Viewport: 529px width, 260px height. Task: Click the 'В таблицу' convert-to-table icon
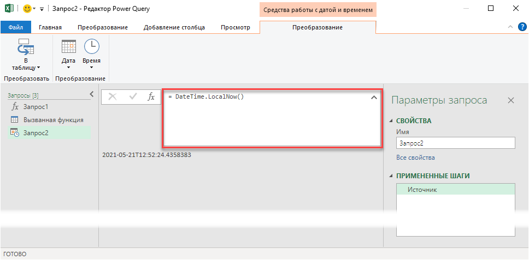(26, 47)
